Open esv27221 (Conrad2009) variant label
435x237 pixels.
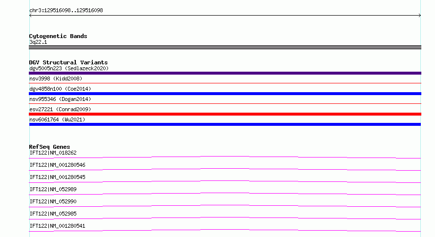tap(60, 109)
